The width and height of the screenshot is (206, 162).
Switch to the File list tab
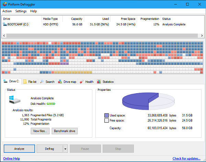click(x=30, y=82)
